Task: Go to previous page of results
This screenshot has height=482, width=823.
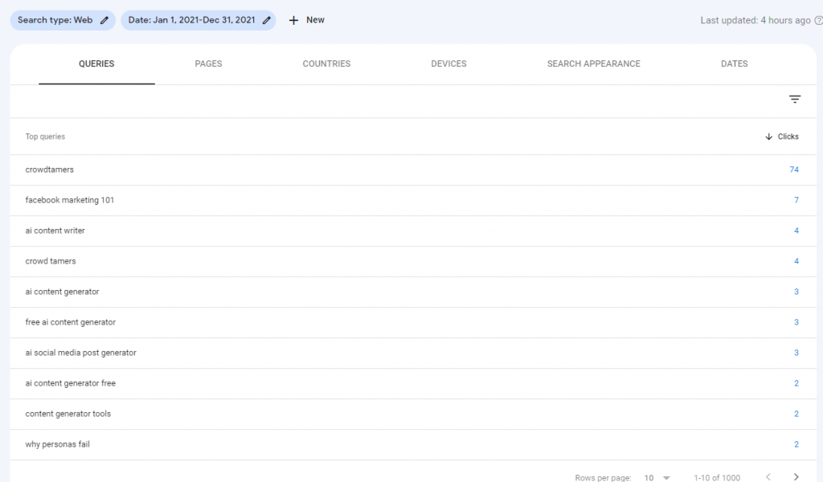Action: point(768,476)
